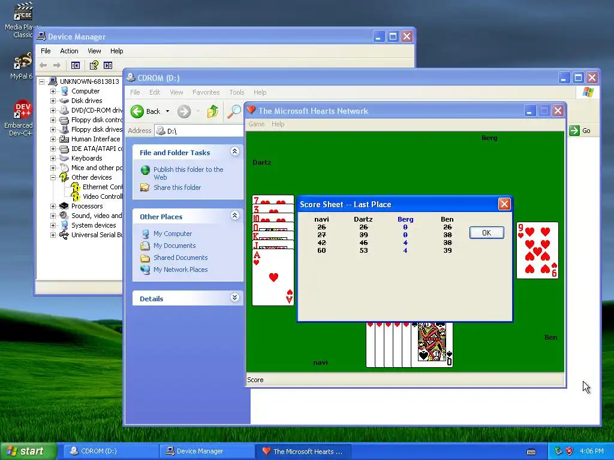Click the 7 of hearts card
614x460 pixels.
(x=273, y=199)
